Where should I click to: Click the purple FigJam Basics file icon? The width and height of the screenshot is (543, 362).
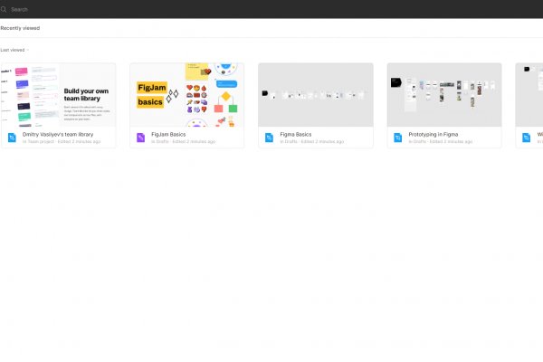(141, 138)
